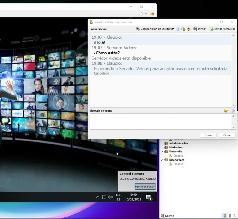Open the smiley emoji picker

click(x=226, y=111)
